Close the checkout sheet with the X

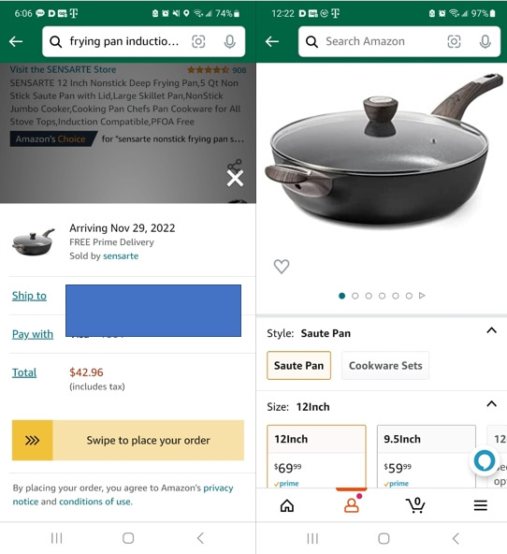(x=235, y=179)
